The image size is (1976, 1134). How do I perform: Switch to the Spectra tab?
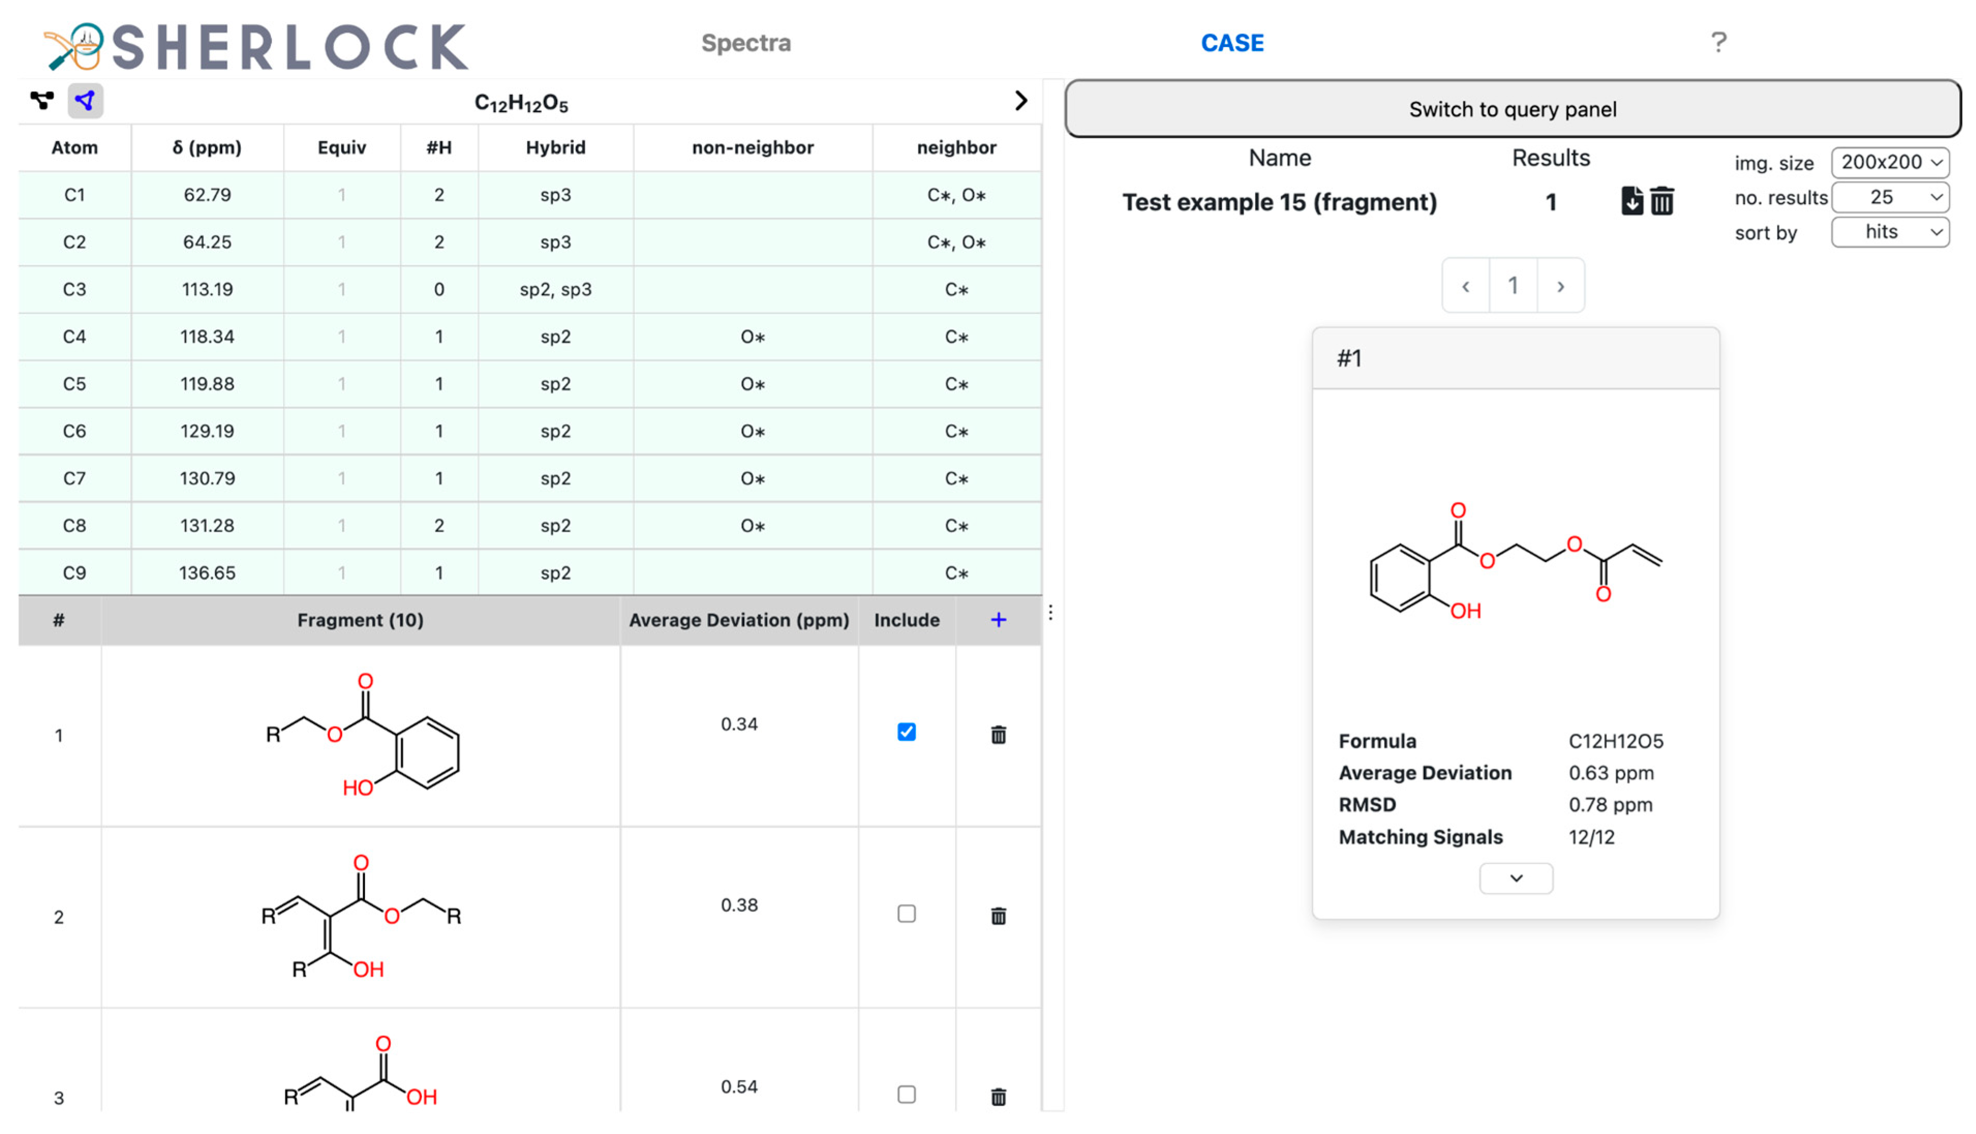click(x=746, y=43)
